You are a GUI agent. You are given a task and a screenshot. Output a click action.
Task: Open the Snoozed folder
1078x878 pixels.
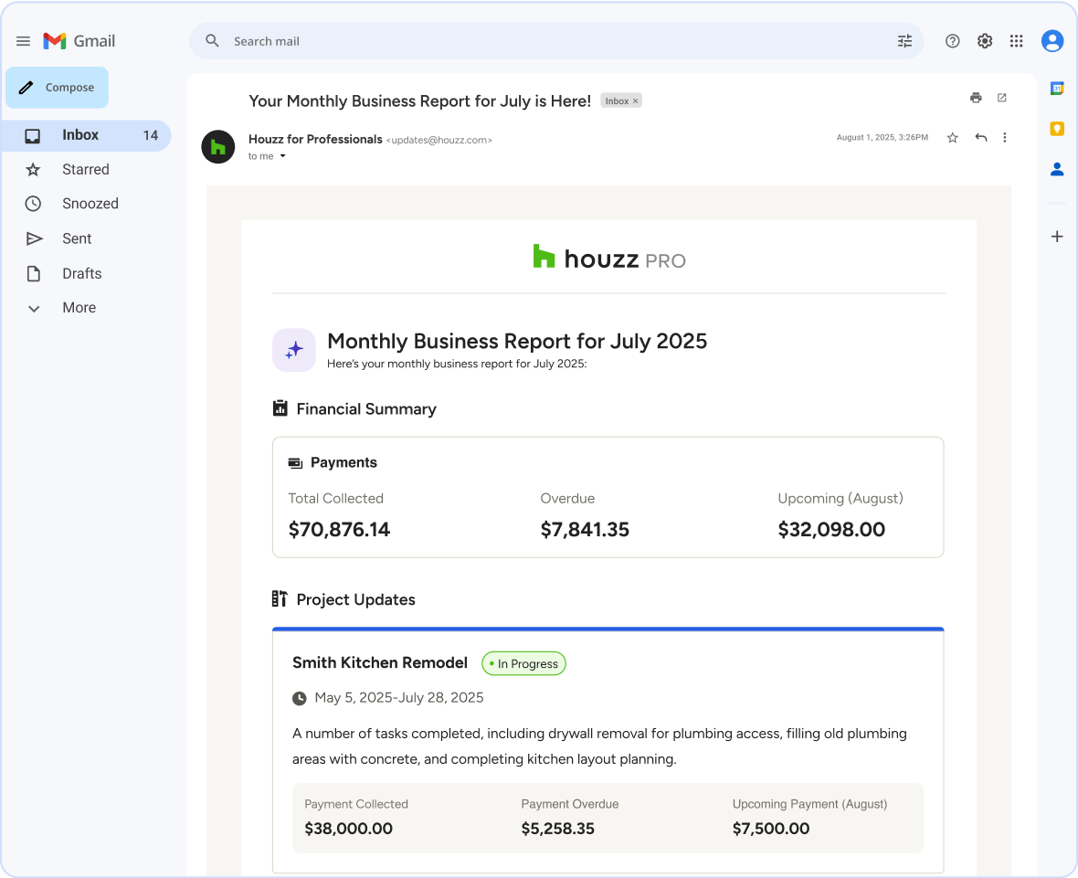click(x=90, y=204)
